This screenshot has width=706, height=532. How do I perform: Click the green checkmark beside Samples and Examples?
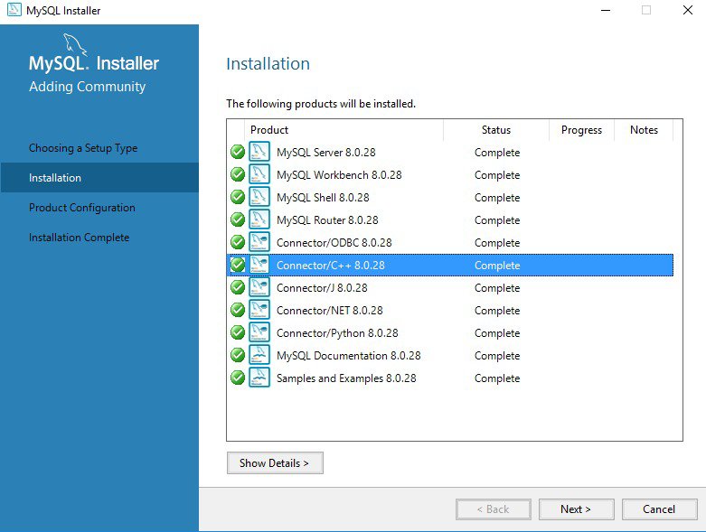click(238, 378)
